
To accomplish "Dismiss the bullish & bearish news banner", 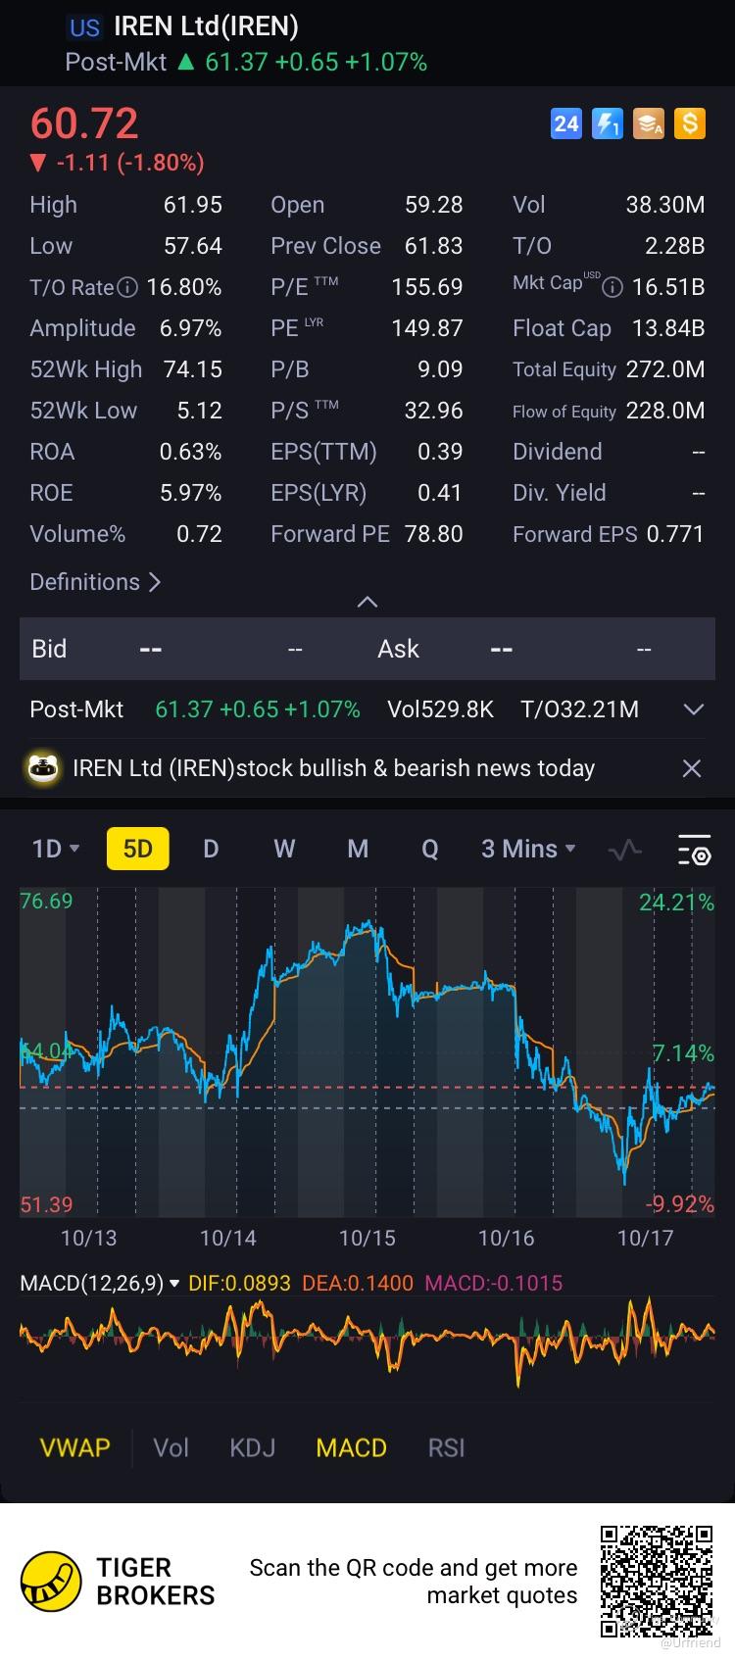I will tap(691, 768).
